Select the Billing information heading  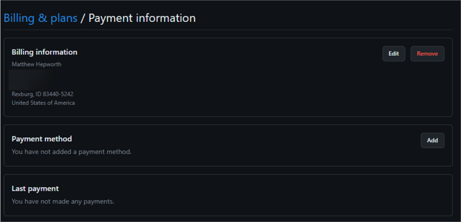click(44, 52)
